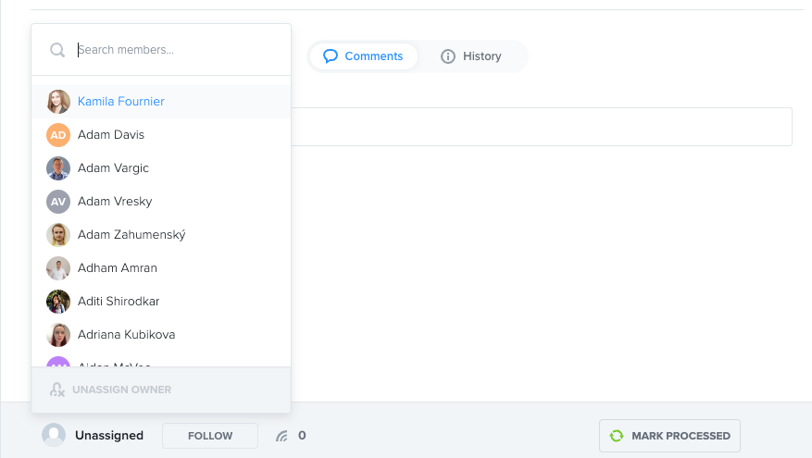The image size is (812, 458).
Task: Click the gray AV avatar icon
Action: (58, 202)
